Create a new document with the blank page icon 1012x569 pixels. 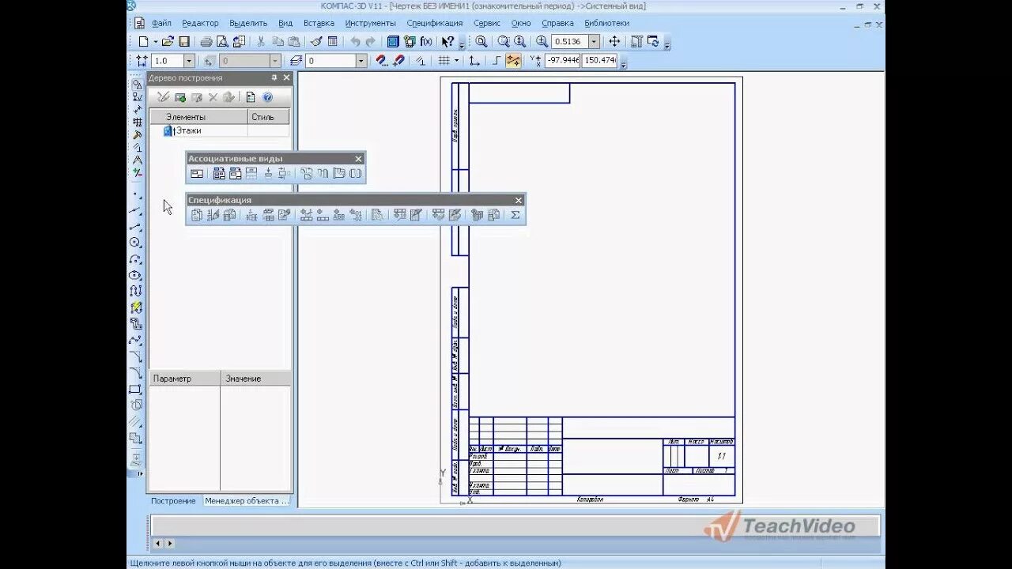[143, 42]
